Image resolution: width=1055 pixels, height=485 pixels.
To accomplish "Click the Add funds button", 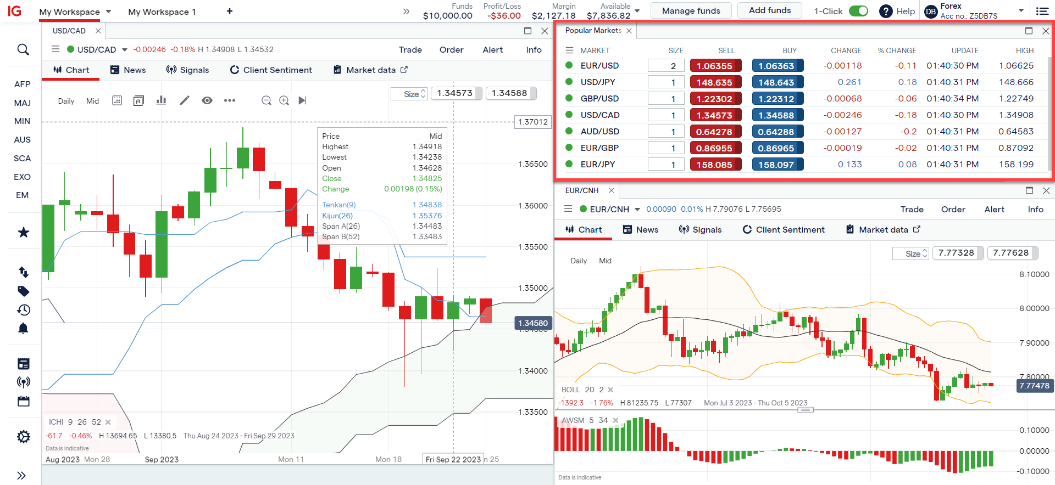I will point(769,10).
